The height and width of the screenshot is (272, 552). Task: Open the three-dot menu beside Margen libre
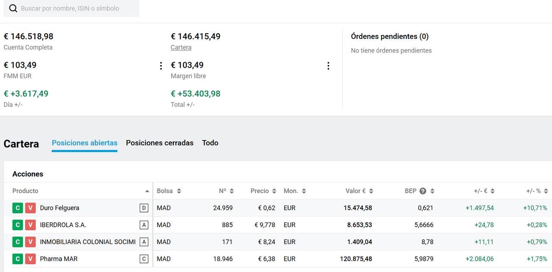[328, 66]
